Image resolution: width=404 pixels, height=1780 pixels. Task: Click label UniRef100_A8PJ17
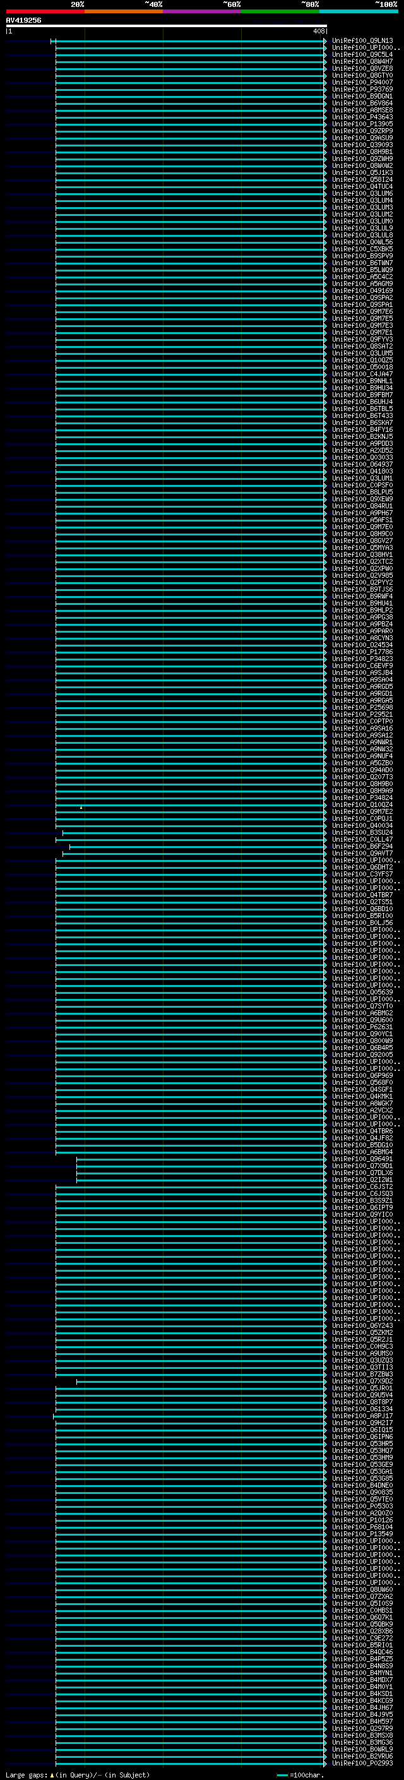[x=362, y=1416]
